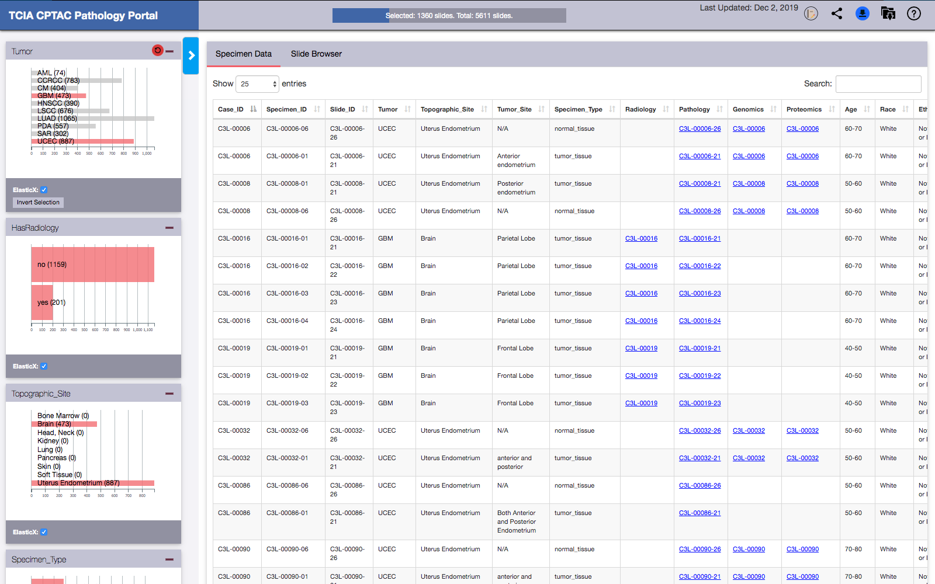Viewport: 935px width, 584px height.
Task: Click the notebook with pencil icon
Action: [x=811, y=13]
